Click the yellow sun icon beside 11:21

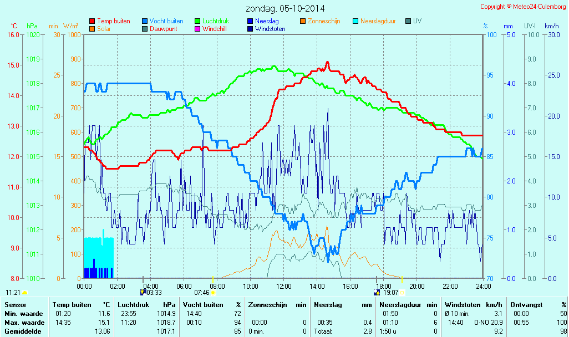click(25, 292)
